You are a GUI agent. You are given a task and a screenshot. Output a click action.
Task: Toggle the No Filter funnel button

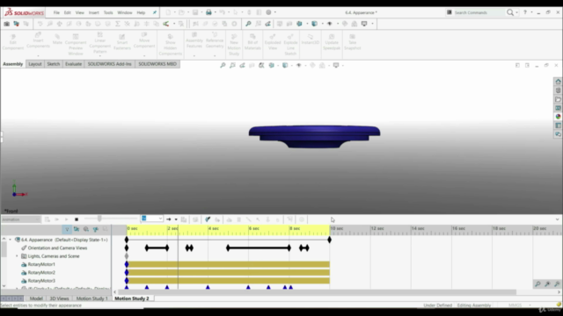point(67,229)
